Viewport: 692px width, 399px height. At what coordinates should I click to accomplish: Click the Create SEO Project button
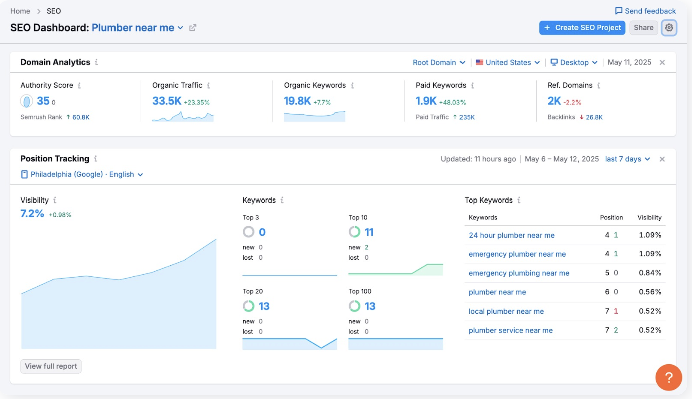582,28
